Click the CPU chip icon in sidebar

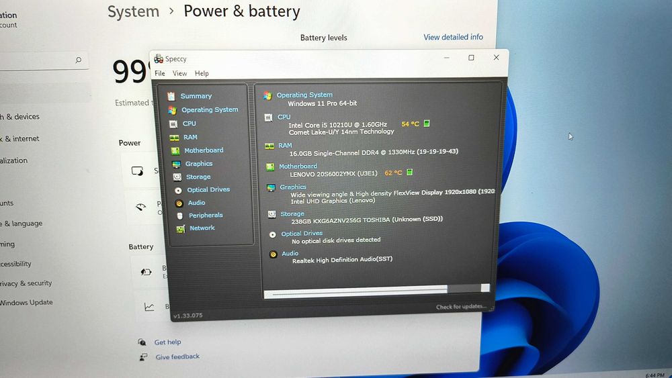coord(173,124)
